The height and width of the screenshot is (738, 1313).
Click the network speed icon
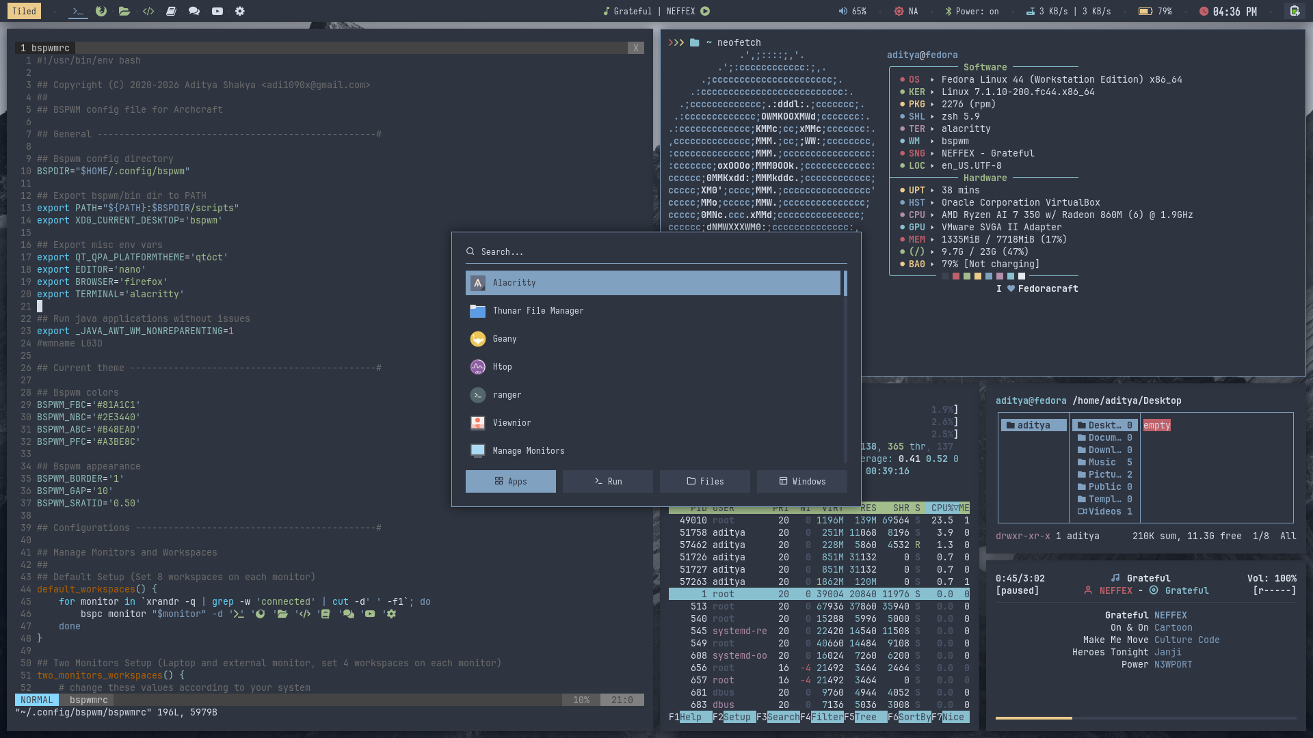pos(1031,11)
